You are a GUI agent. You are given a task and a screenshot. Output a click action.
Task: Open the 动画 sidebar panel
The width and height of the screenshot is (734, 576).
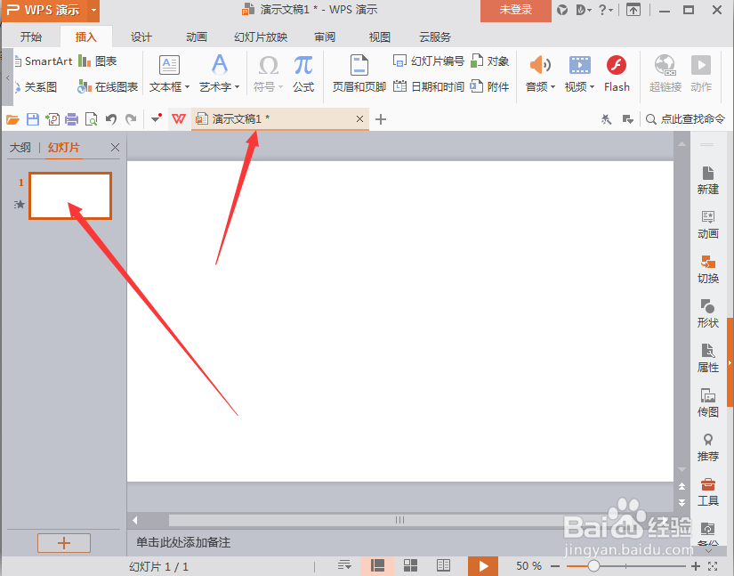click(x=708, y=224)
